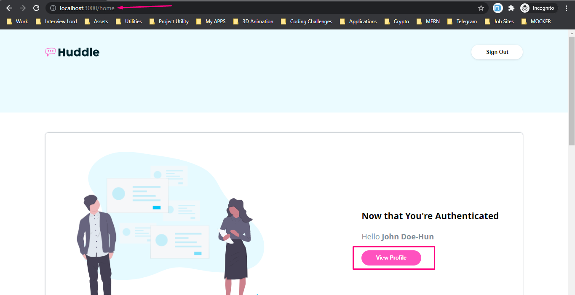575x295 pixels.
Task: Open the Project Utility bookmarks folder
Action: coord(169,21)
